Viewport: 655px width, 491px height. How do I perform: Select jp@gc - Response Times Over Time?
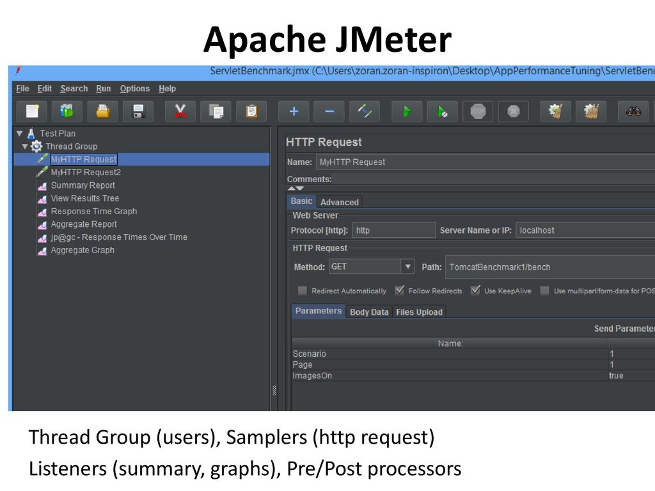119,237
